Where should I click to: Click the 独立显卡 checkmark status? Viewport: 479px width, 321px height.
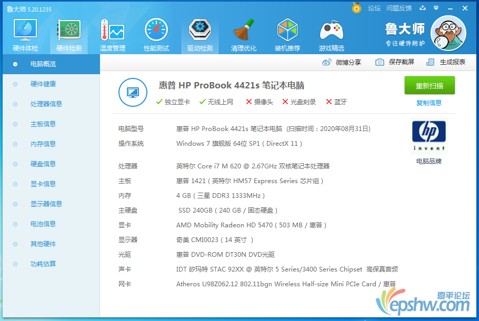[x=173, y=102]
